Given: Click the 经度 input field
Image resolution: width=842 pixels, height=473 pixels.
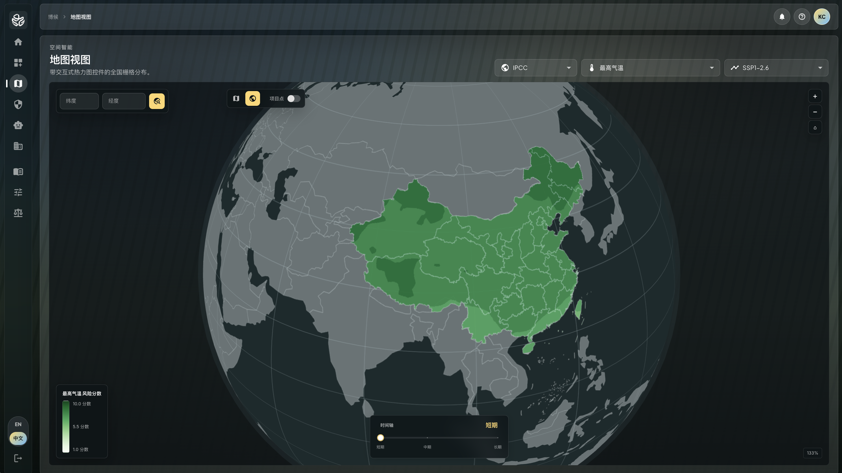Looking at the screenshot, I should 124,101.
